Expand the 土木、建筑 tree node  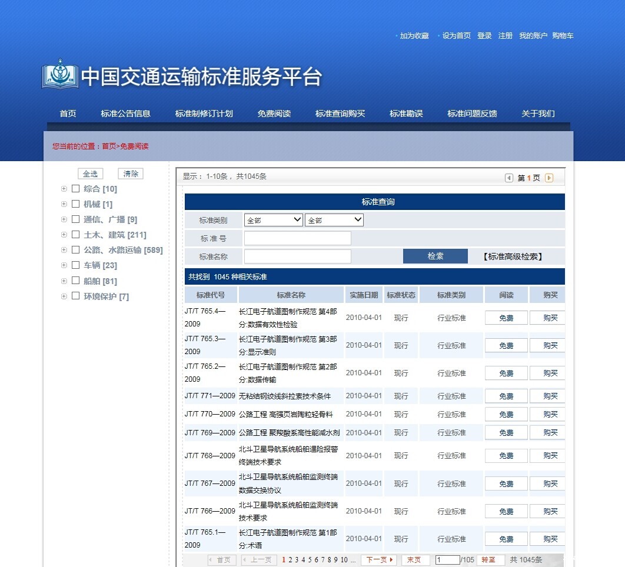(x=64, y=235)
